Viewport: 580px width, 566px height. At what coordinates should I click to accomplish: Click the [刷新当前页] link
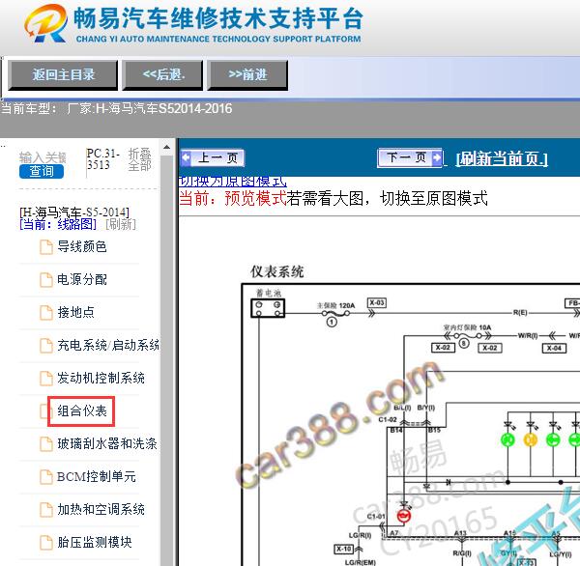point(502,159)
